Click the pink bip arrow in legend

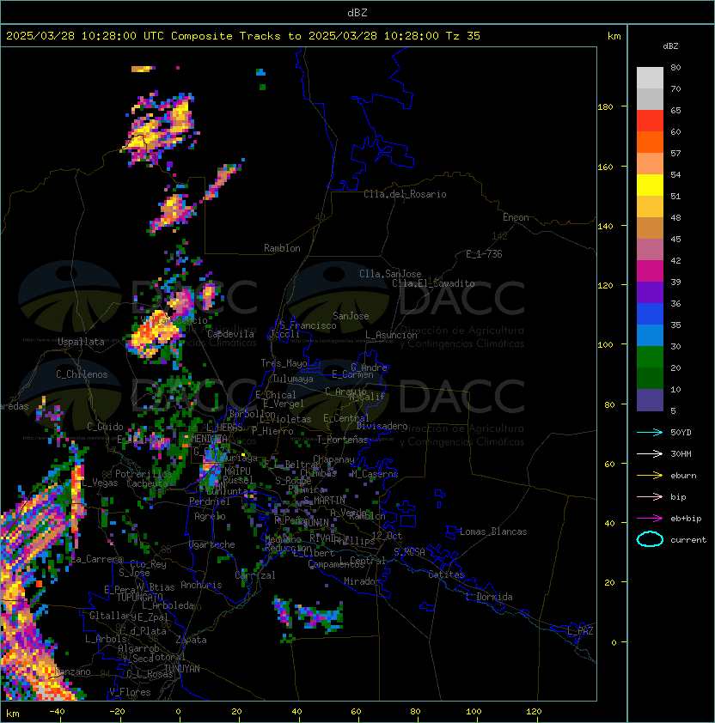tap(650, 496)
